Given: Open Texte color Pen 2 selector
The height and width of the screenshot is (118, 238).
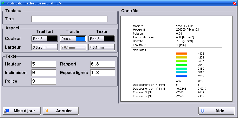Looking at the screenshot, I should 102,39.
